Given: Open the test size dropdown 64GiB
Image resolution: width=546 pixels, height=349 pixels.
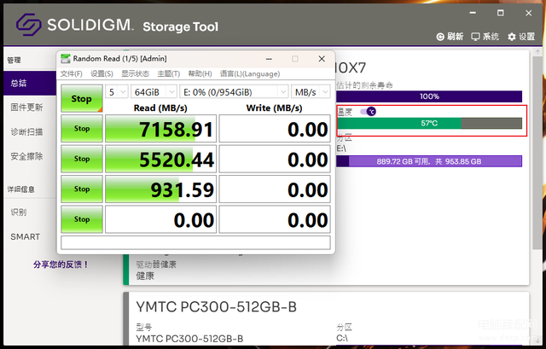Looking at the screenshot, I should point(154,92).
